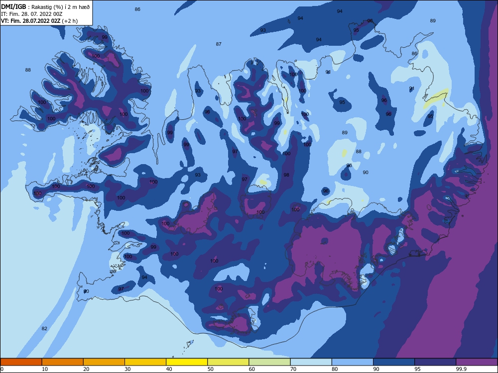Viewport: 498px width, 373px height.
Task: Click the '60' tick label on the scale
Action: (252, 369)
